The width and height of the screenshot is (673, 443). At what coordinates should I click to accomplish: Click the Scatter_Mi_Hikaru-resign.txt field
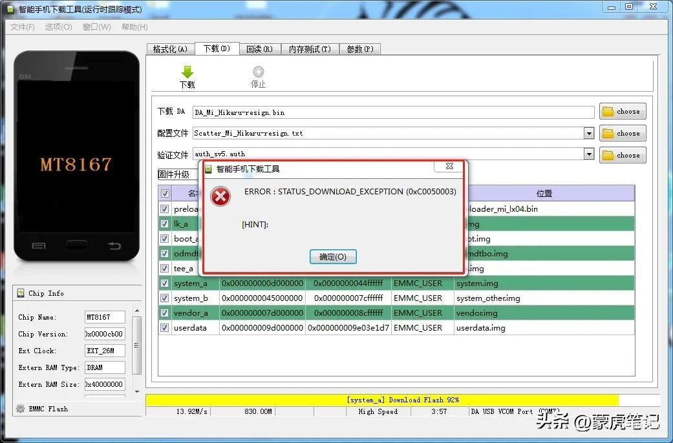[x=388, y=134]
